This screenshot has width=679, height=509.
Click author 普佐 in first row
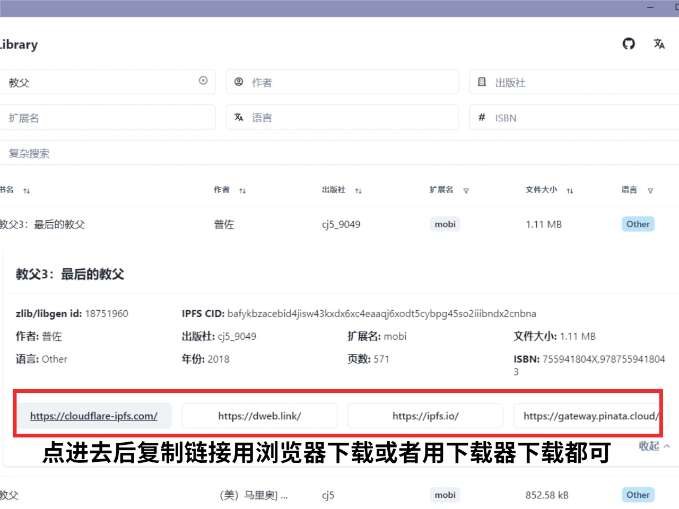[224, 224]
